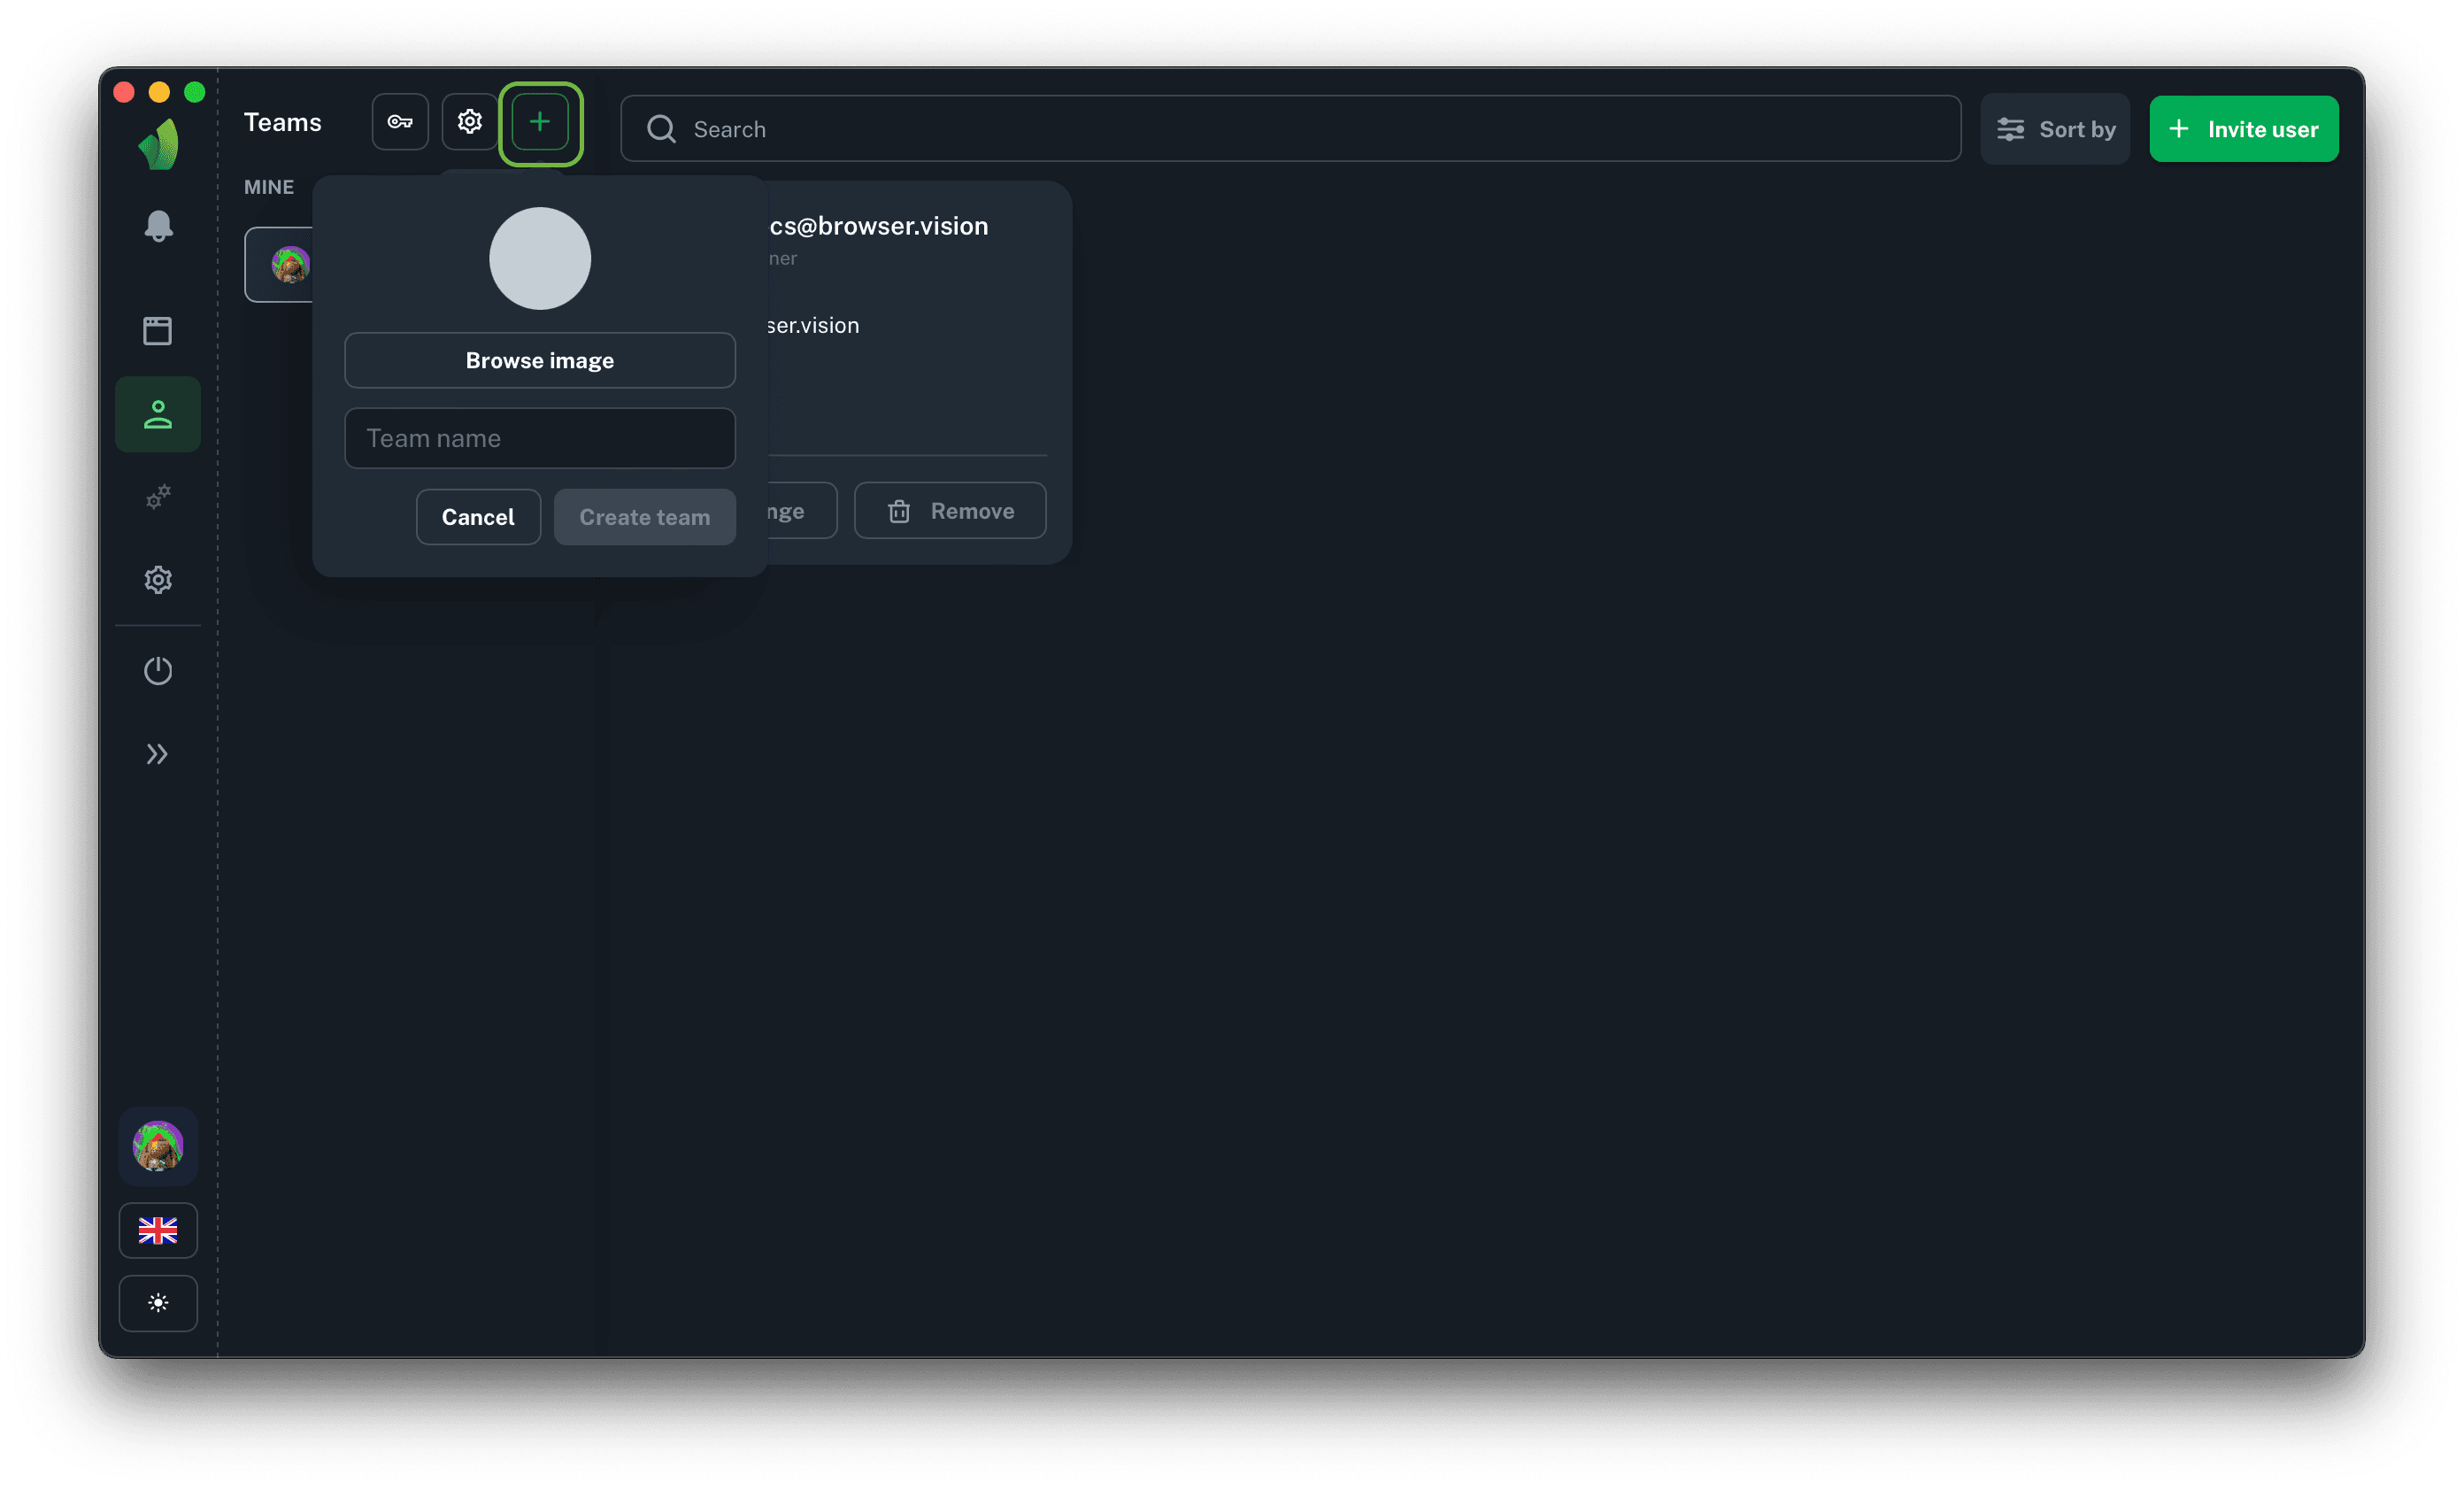This screenshot has height=1489, width=2464.
Task: Open team settings gear in header
Action: click(x=470, y=122)
